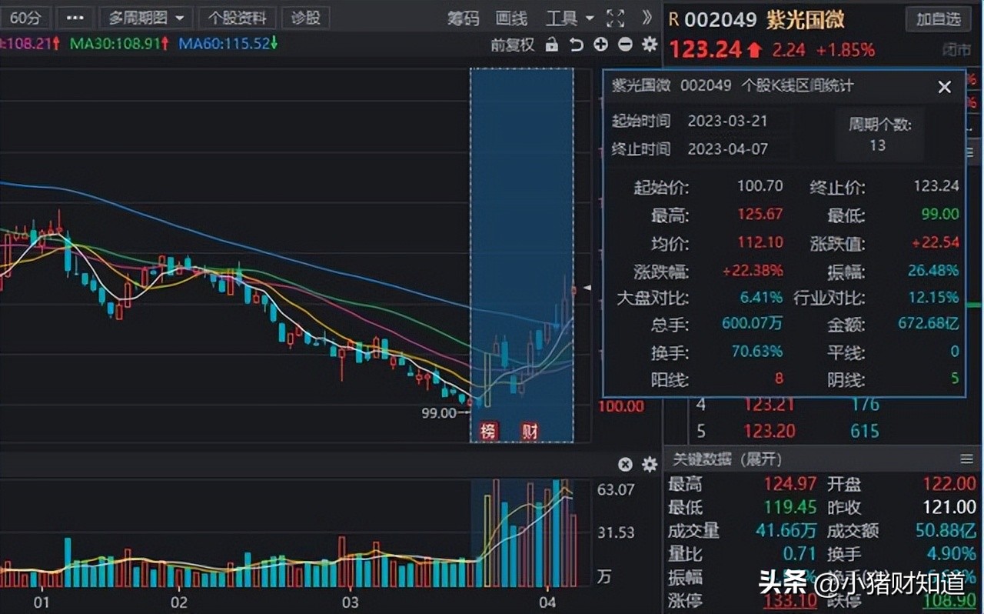
Task: Click the 阳线 count 8
Action: pyautogui.click(x=778, y=379)
